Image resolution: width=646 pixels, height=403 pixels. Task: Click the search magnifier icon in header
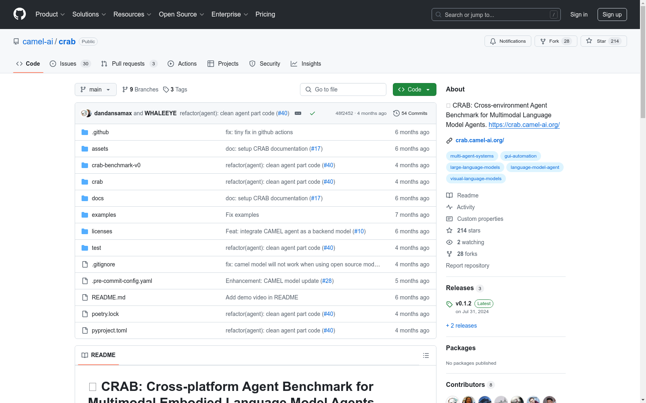pos(438,15)
